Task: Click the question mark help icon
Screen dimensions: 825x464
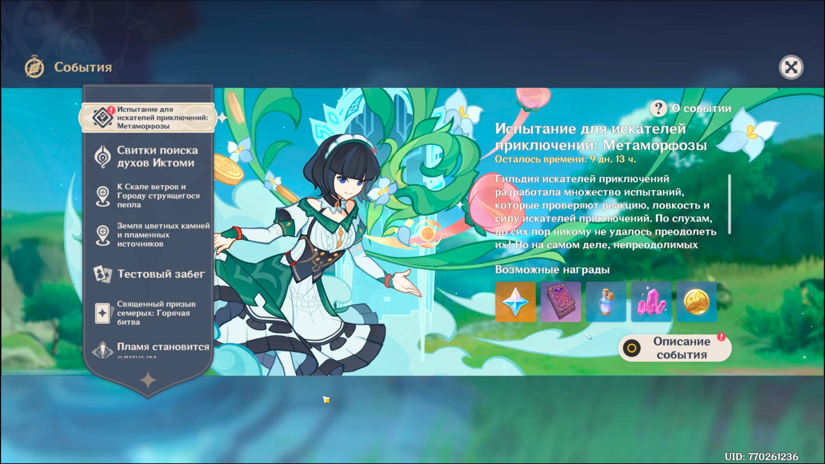Action: pyautogui.click(x=658, y=109)
